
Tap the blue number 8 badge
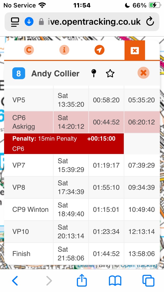point(19,74)
